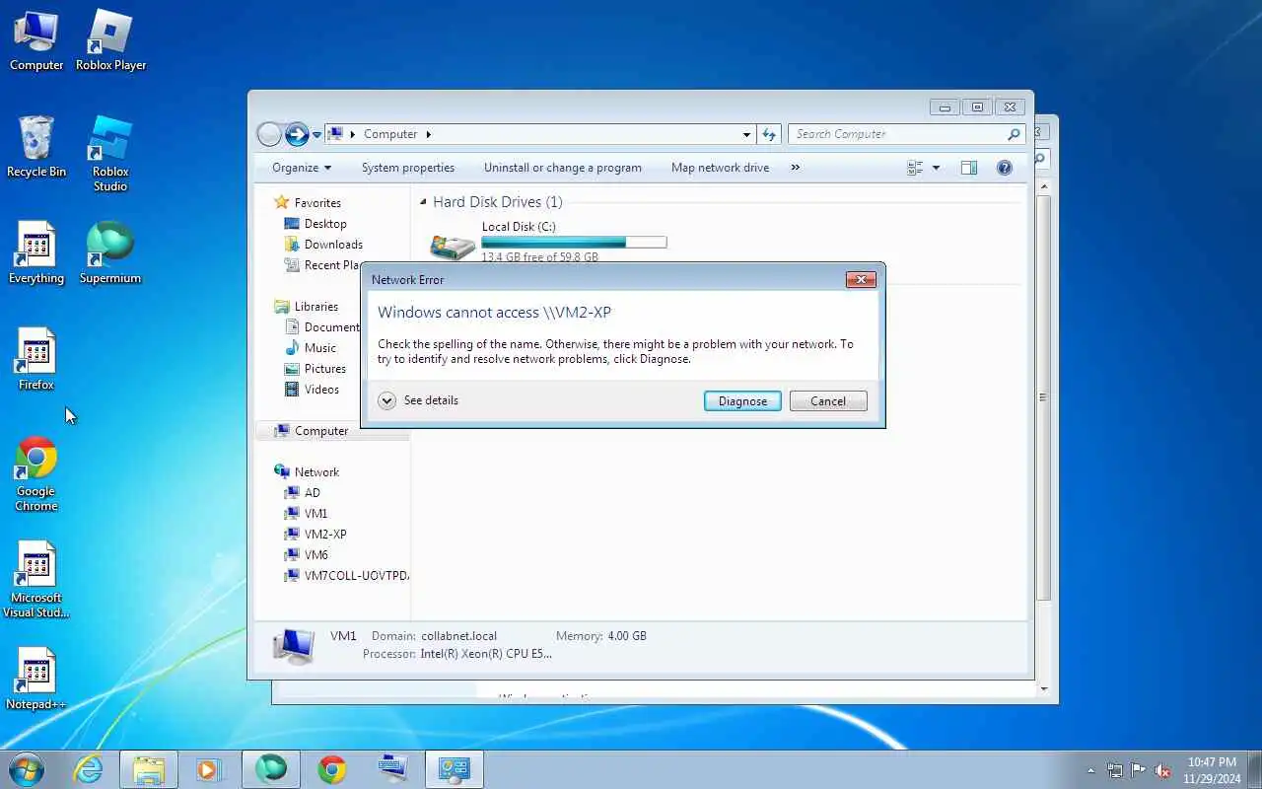Open Windows Media Player from taskbar

point(209,769)
